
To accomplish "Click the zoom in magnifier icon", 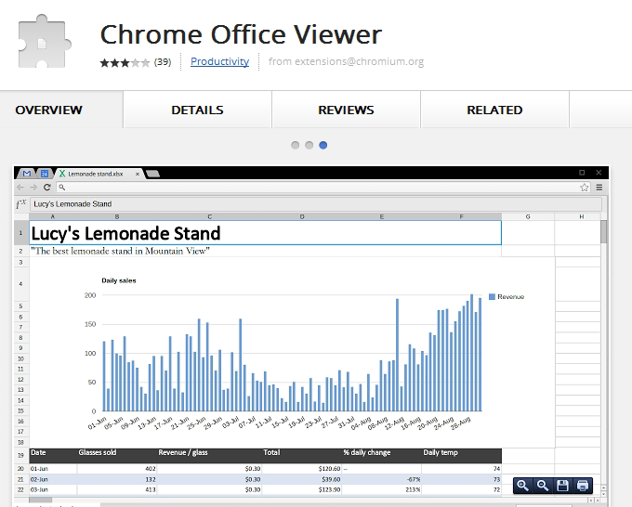I will [x=524, y=485].
